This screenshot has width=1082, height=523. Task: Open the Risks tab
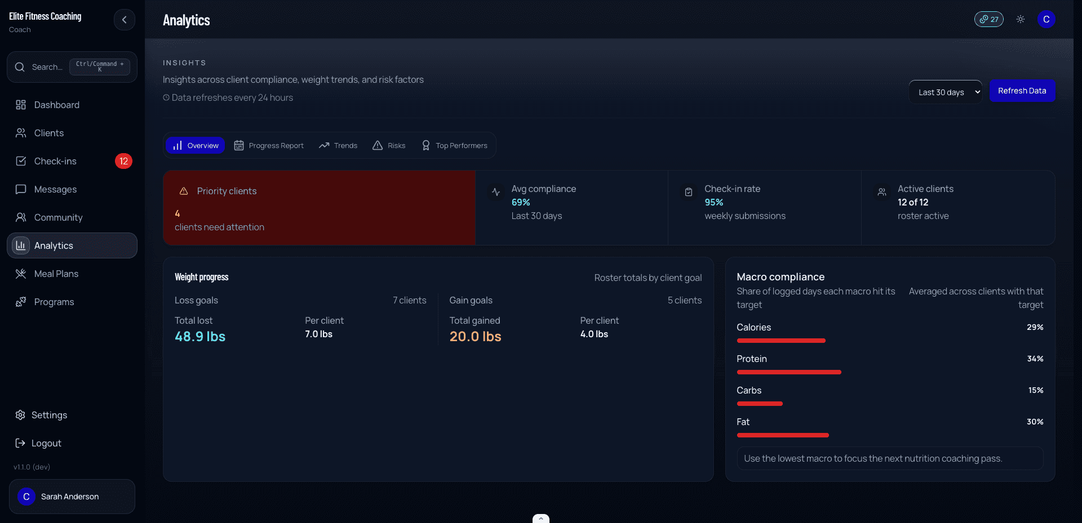[389, 145]
